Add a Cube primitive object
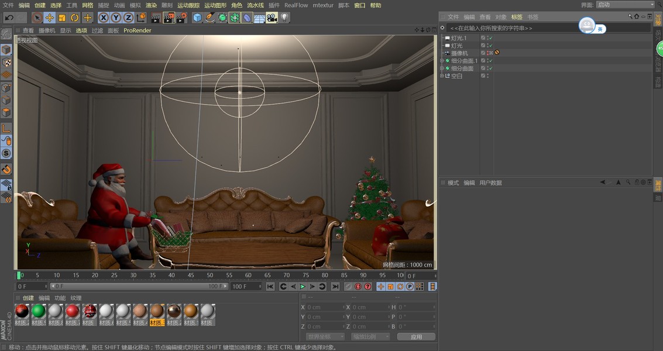This screenshot has width=663, height=351. tap(197, 18)
